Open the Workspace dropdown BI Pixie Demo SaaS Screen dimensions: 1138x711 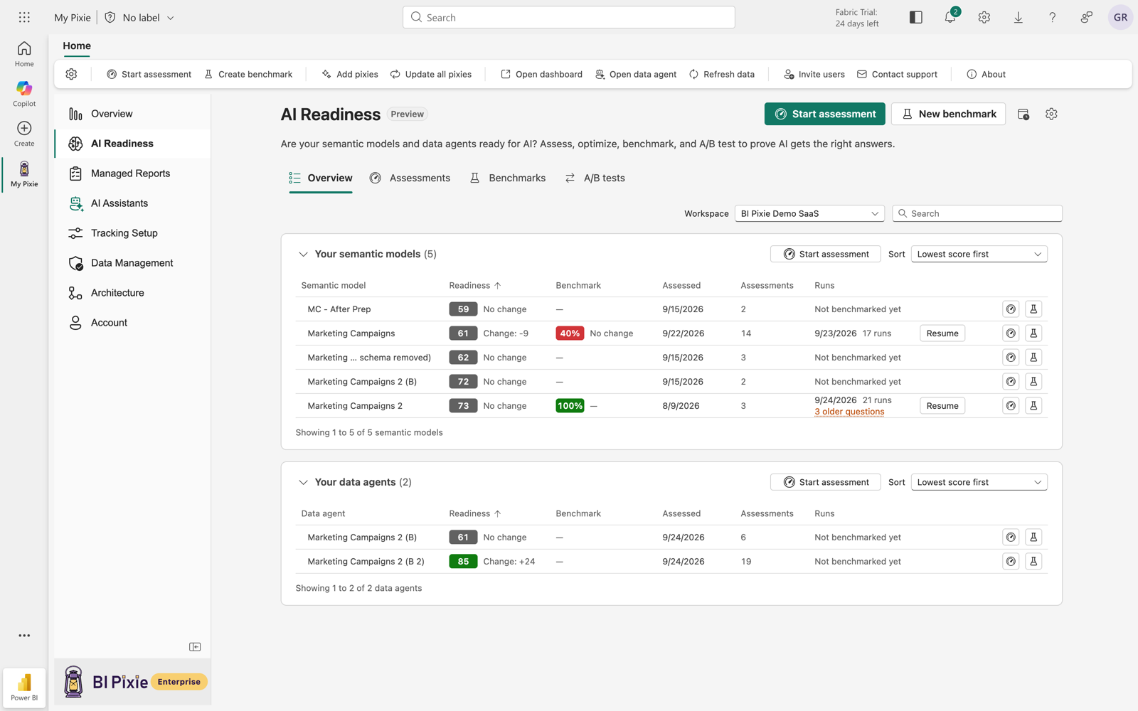click(x=809, y=213)
